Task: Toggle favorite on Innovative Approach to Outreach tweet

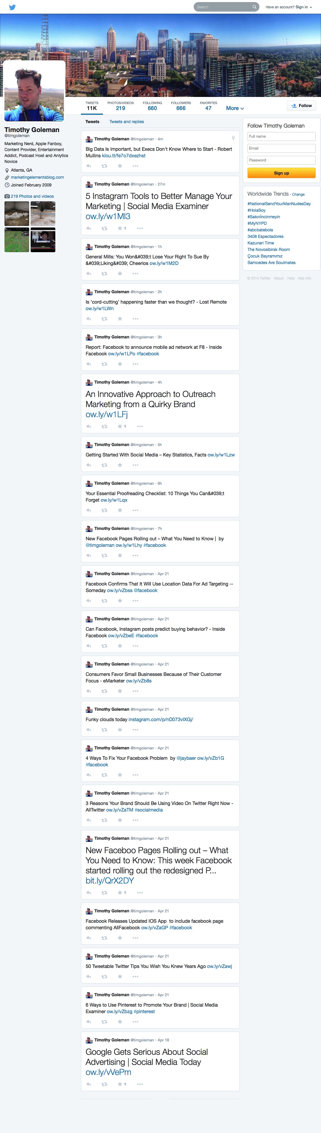Action: click(120, 426)
